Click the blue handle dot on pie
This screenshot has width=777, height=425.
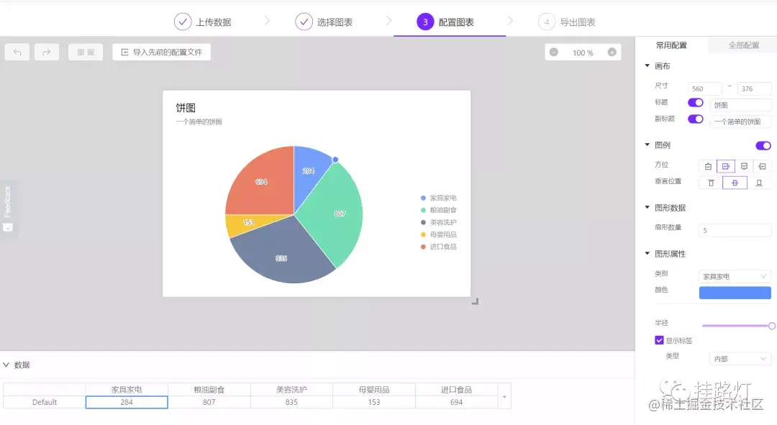coord(335,160)
